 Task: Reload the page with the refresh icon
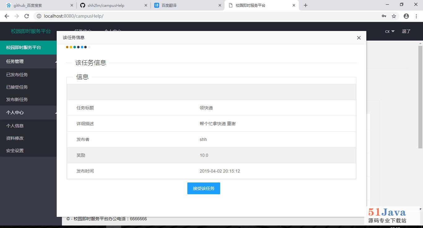pyautogui.click(x=27, y=16)
